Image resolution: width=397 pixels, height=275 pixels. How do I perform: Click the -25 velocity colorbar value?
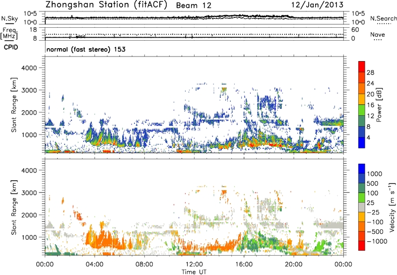373,212
